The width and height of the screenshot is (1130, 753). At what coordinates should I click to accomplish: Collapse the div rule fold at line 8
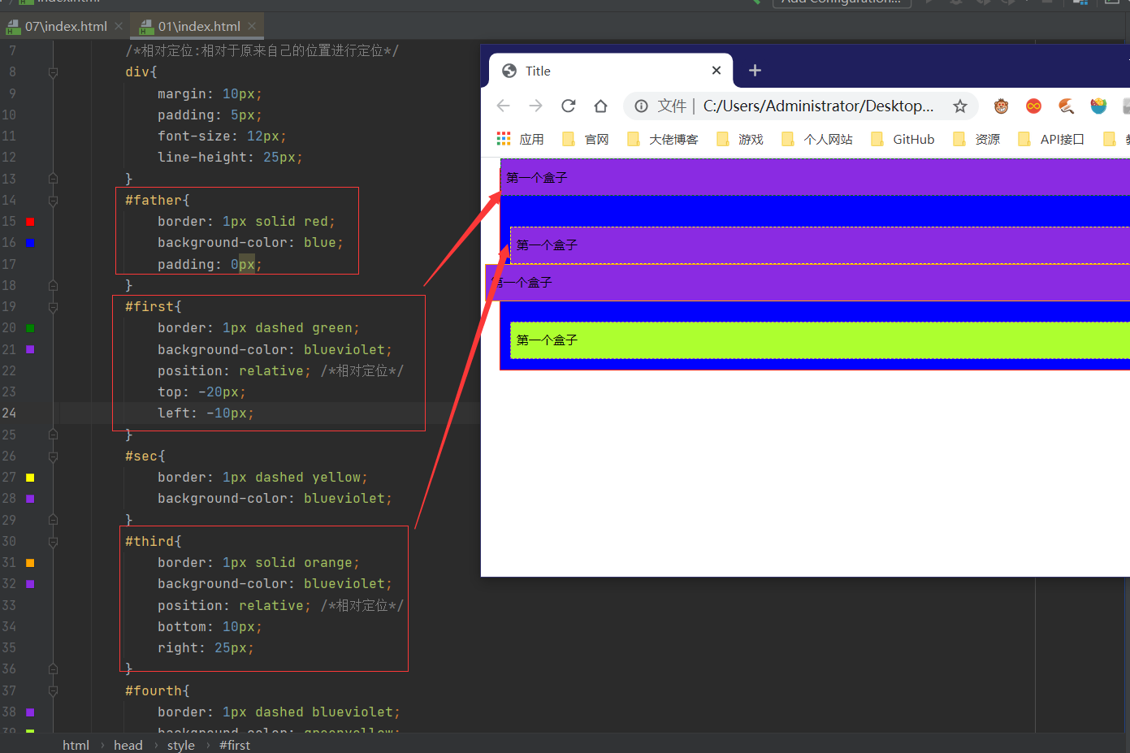click(x=53, y=72)
